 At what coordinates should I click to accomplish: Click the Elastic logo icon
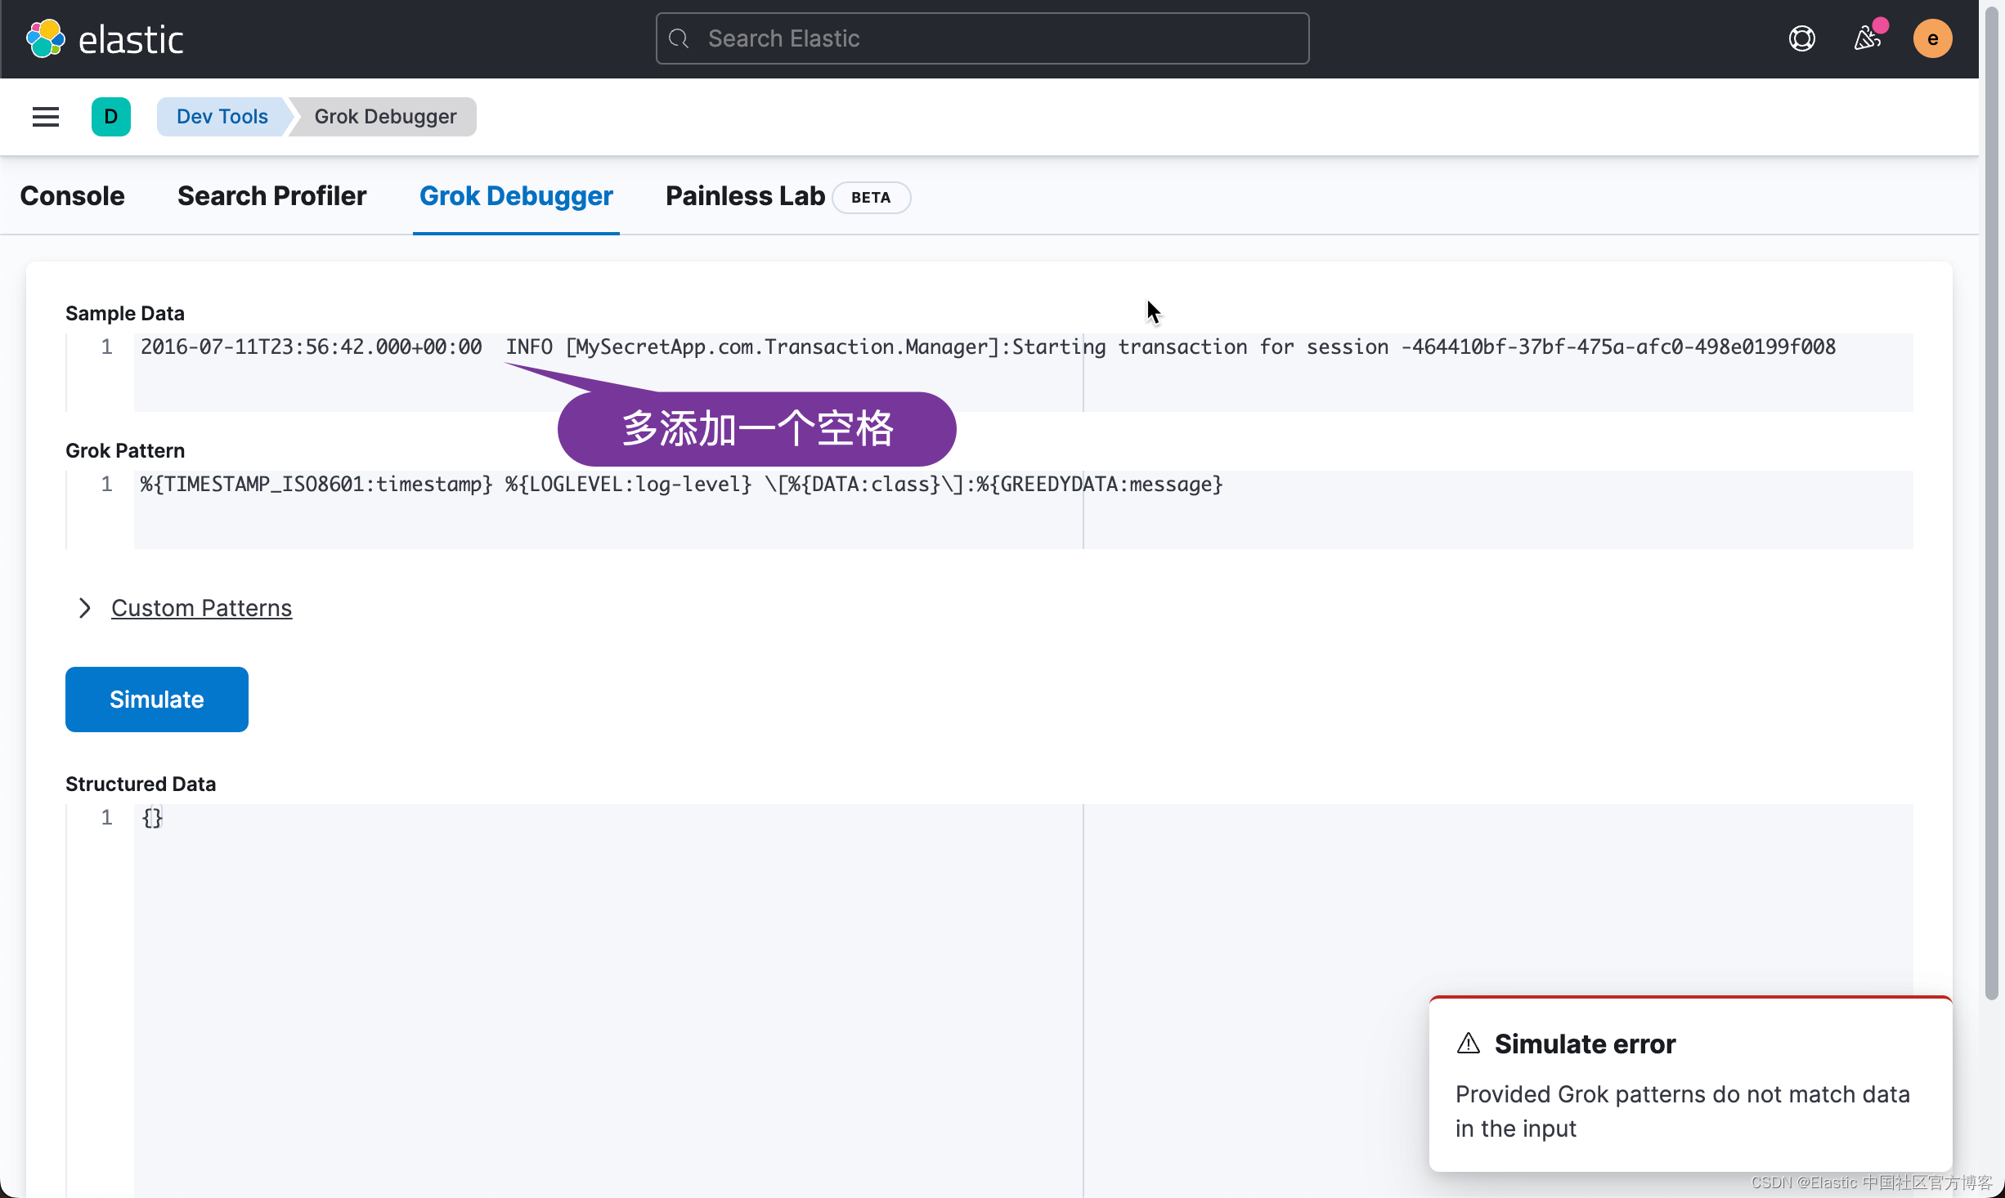(46, 38)
